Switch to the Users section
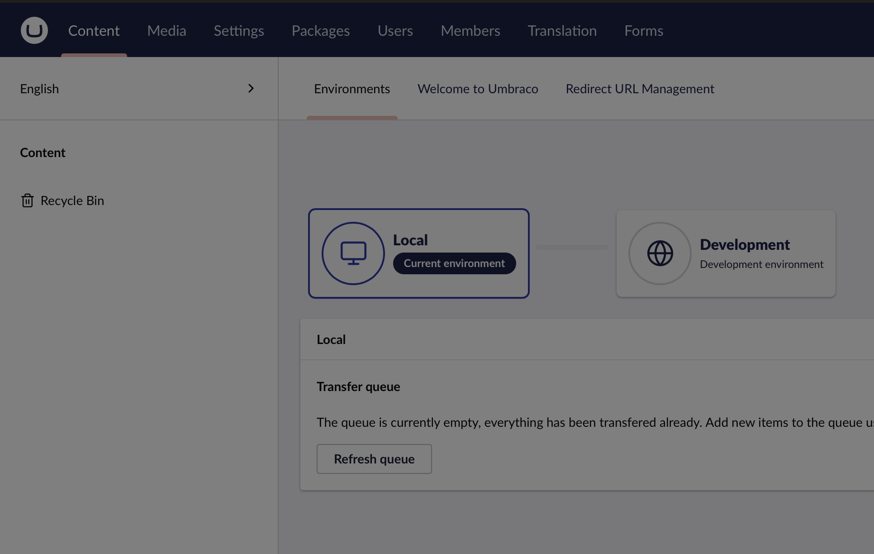 click(x=395, y=31)
